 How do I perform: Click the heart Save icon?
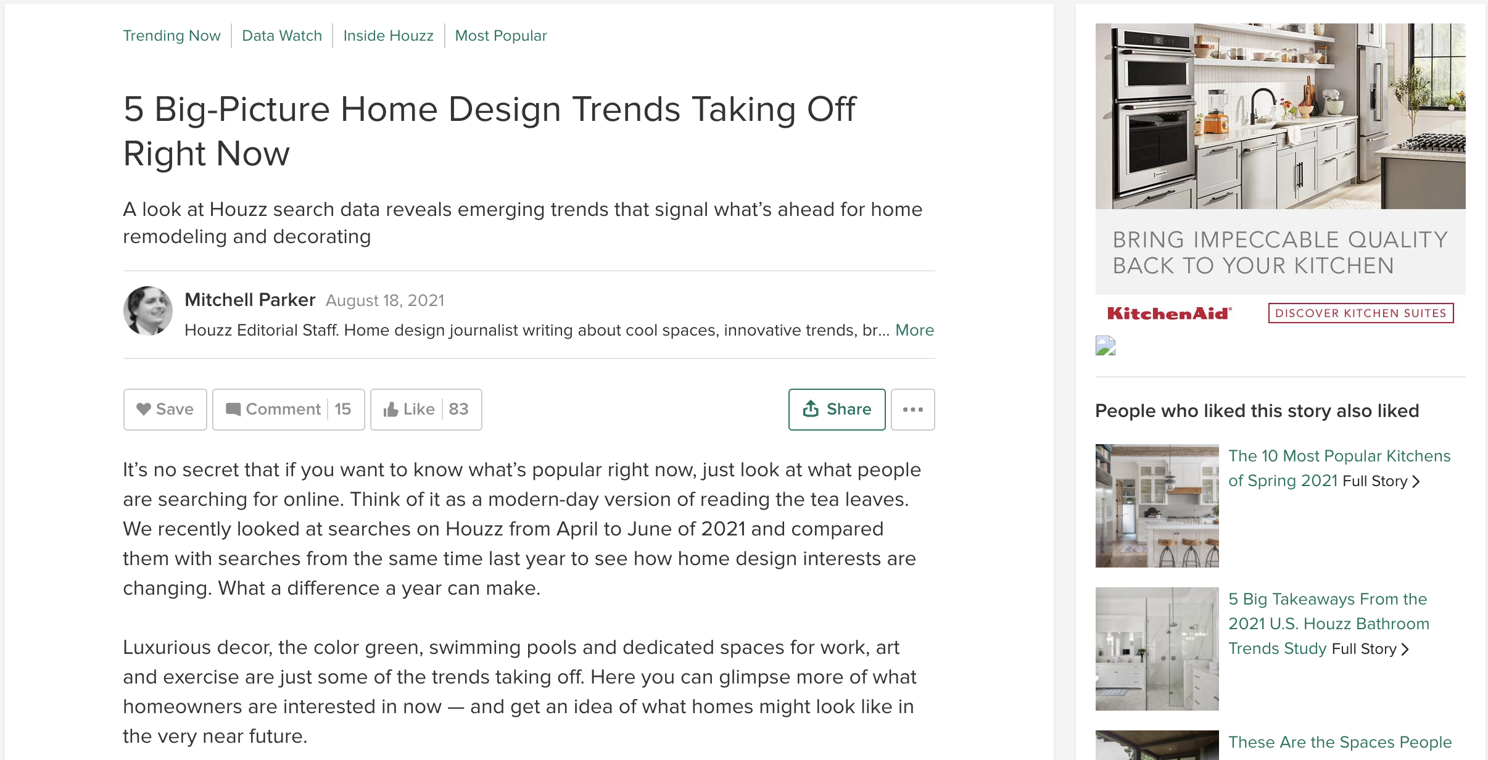click(x=144, y=409)
